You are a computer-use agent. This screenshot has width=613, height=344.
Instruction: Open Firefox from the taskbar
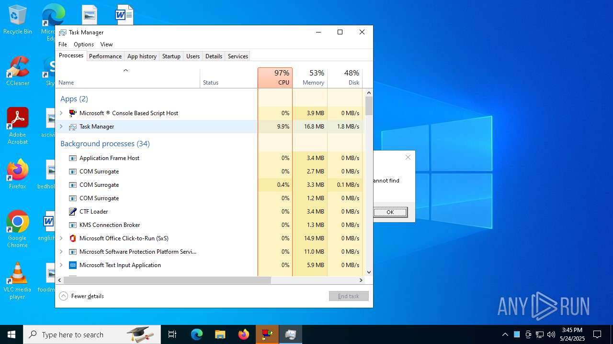(244, 334)
